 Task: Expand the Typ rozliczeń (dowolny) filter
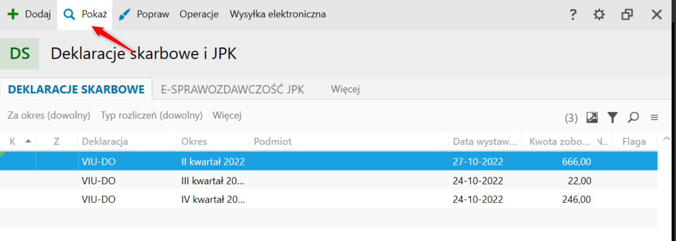coord(152,115)
